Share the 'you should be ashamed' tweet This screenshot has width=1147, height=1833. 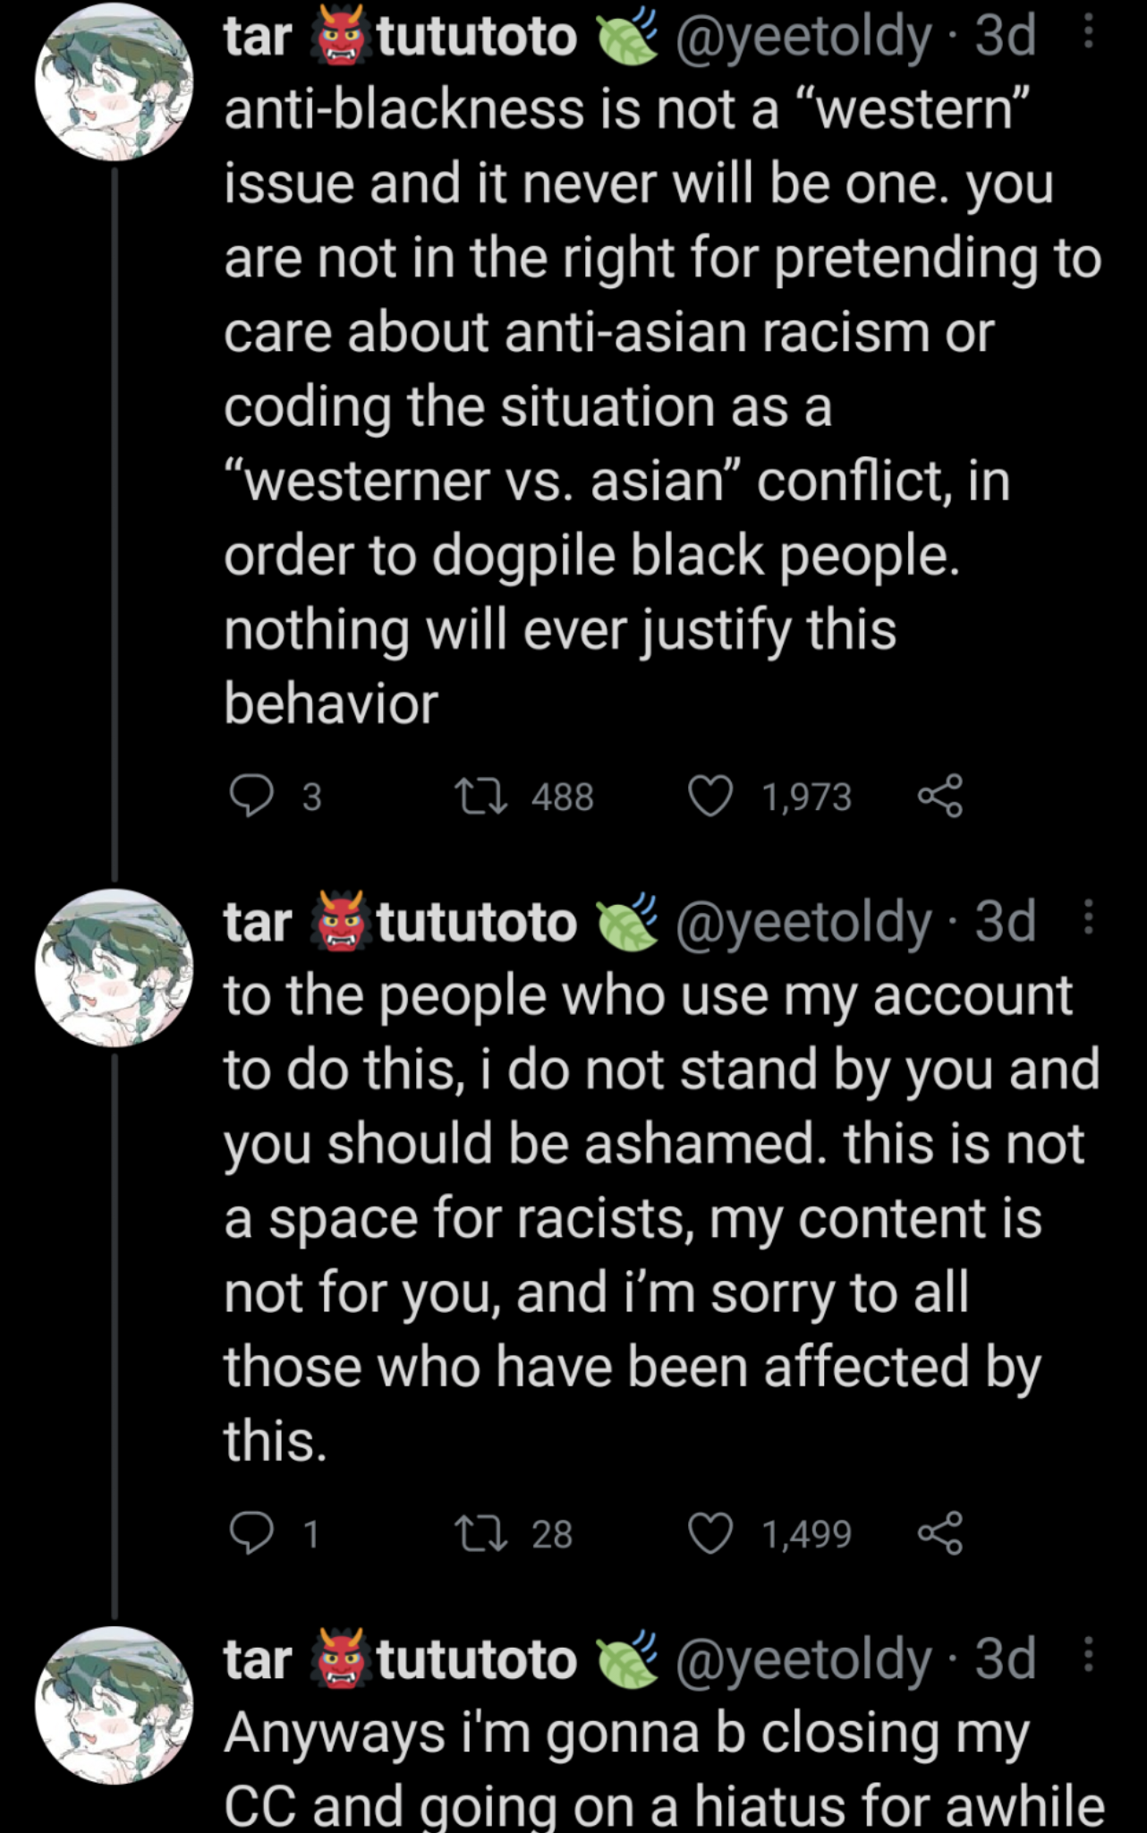tap(940, 1533)
